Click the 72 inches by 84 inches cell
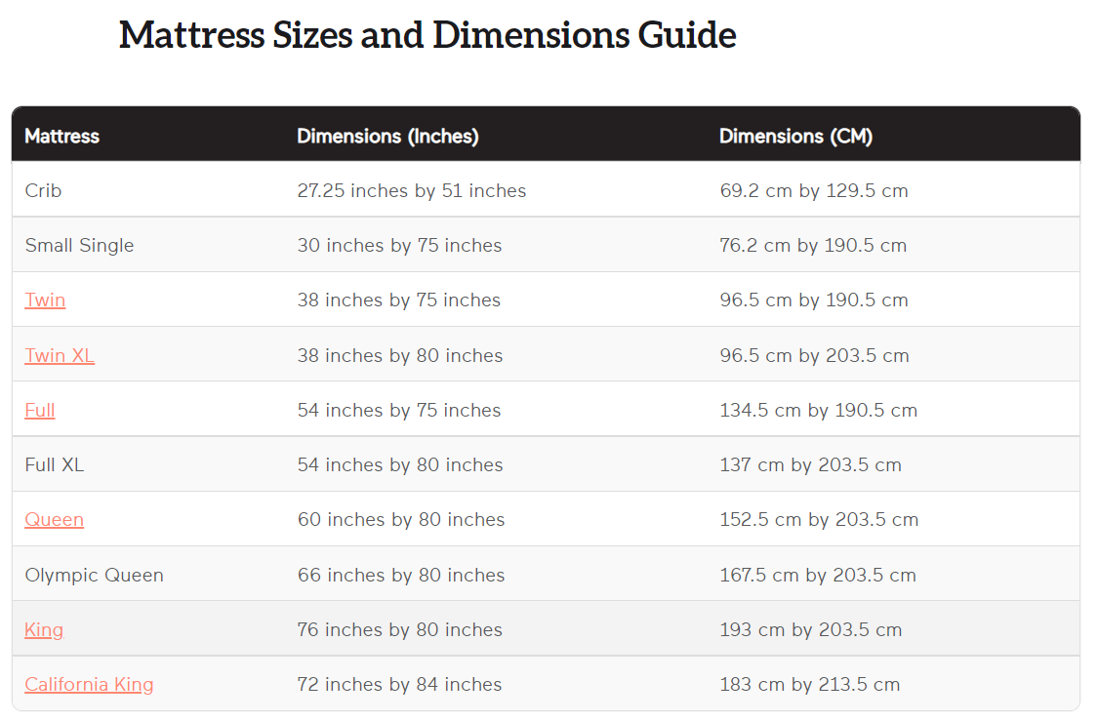 [400, 684]
